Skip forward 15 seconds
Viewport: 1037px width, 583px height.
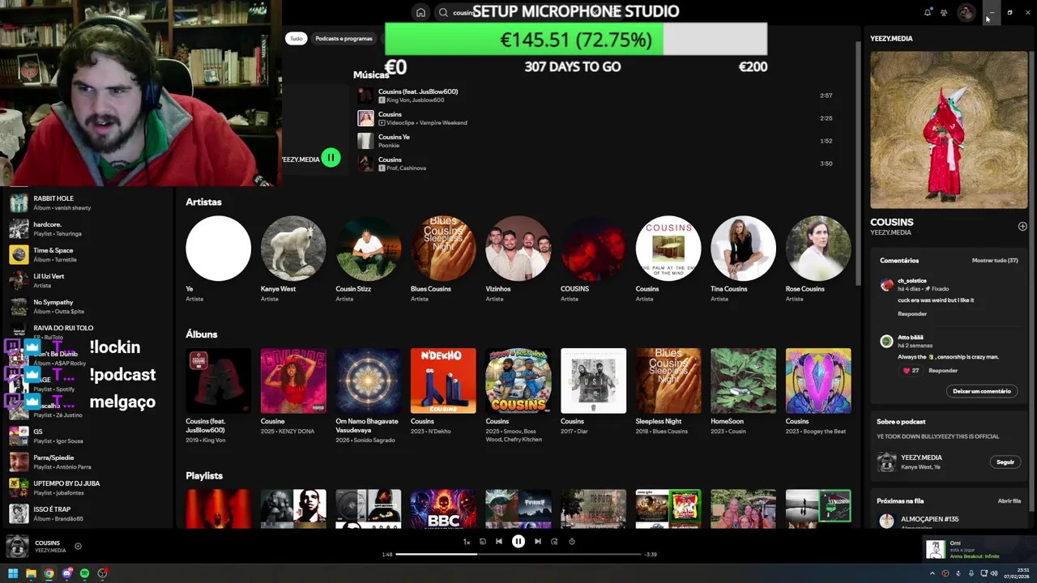click(554, 542)
